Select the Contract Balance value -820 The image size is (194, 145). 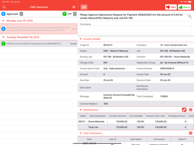[x=106, y=104]
